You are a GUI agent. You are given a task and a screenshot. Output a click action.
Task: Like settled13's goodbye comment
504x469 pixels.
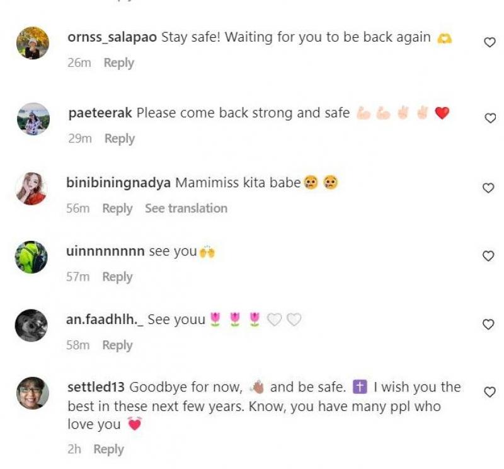(490, 392)
